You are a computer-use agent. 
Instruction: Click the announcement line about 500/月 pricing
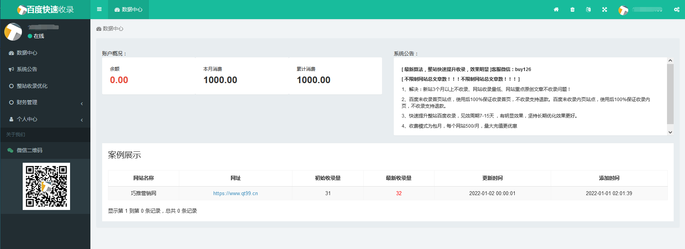tap(460, 126)
